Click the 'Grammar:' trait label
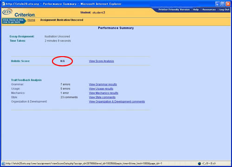The image size is (232, 167). click(17, 84)
